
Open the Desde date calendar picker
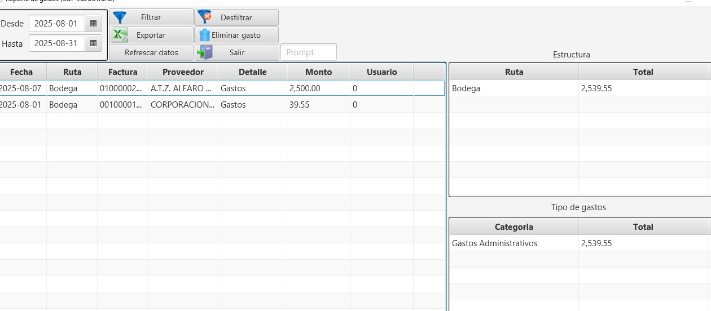(x=93, y=24)
